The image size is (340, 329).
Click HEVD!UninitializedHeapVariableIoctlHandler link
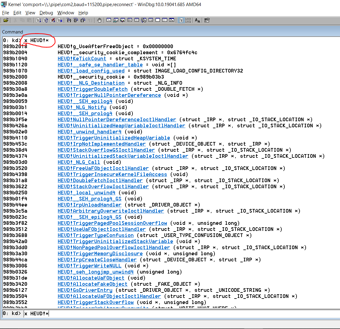point(122,126)
